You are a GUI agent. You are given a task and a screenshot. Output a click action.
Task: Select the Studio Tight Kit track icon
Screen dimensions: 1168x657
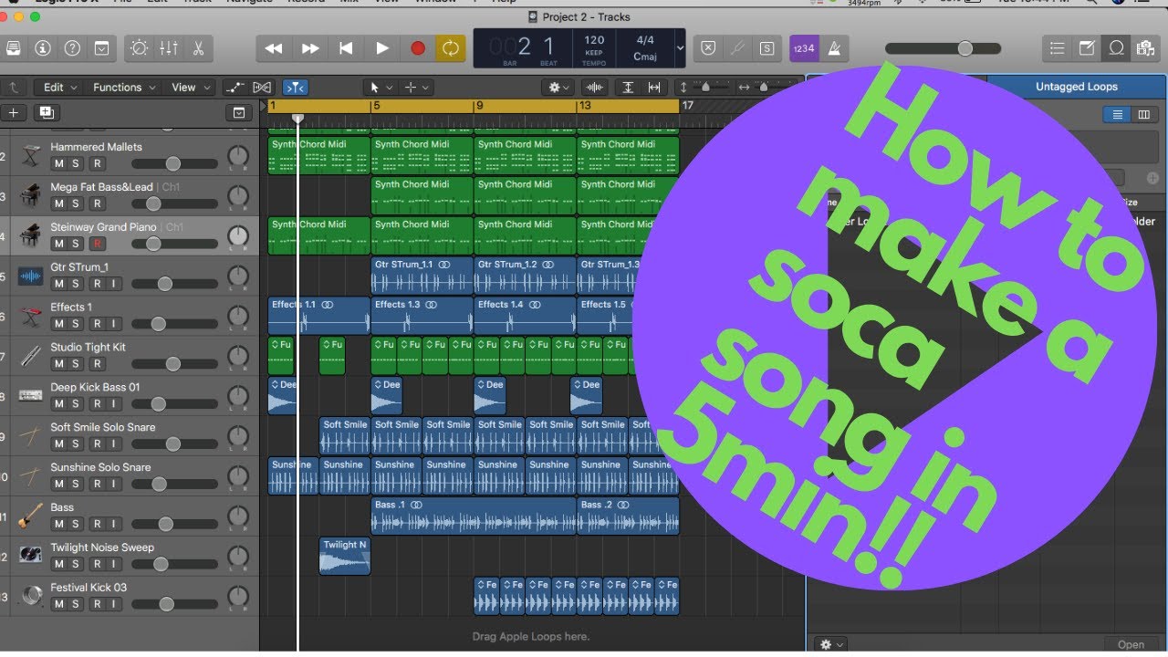31,356
